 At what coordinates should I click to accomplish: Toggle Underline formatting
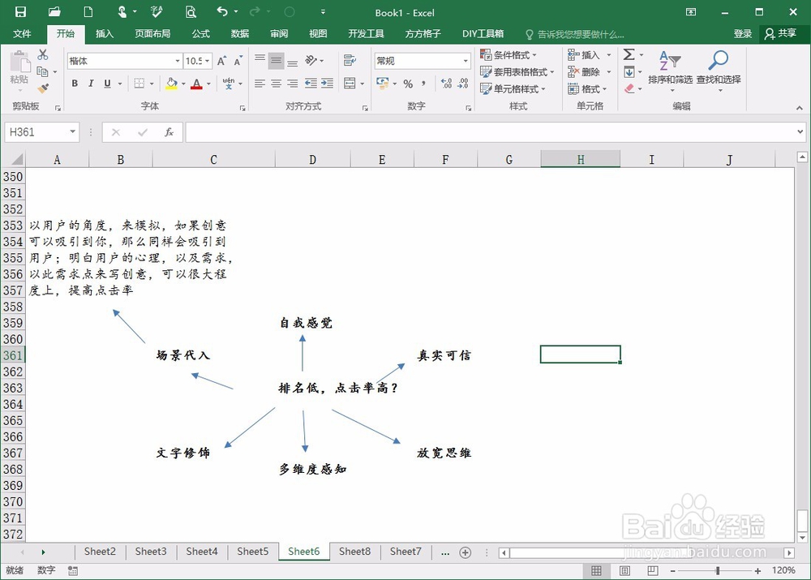pos(108,84)
